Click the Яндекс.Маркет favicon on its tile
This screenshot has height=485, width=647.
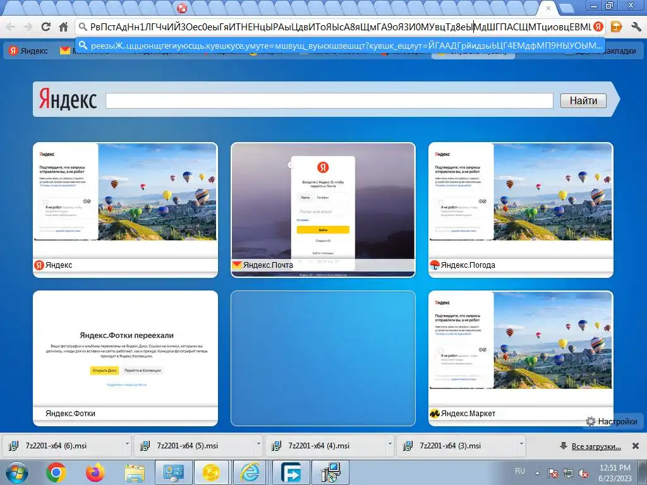tap(435, 413)
